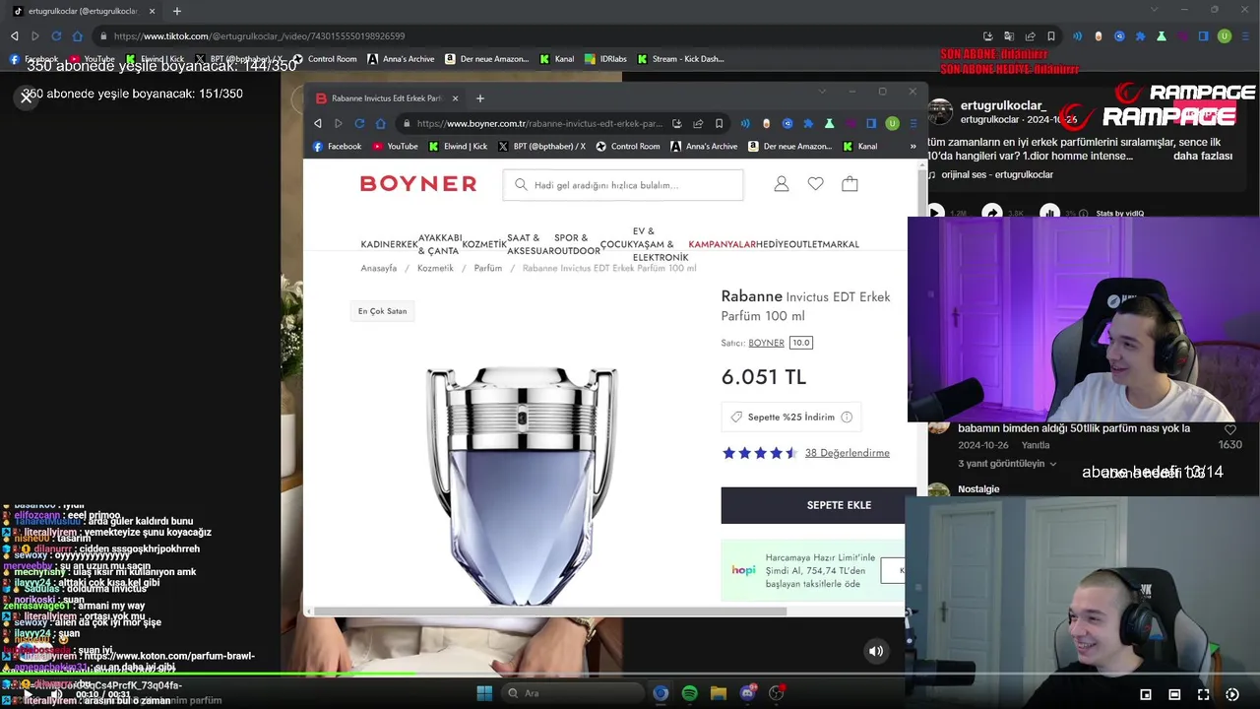Seek on the video progress bar
Image resolution: width=1260 pixels, height=709 pixels.
(630, 675)
